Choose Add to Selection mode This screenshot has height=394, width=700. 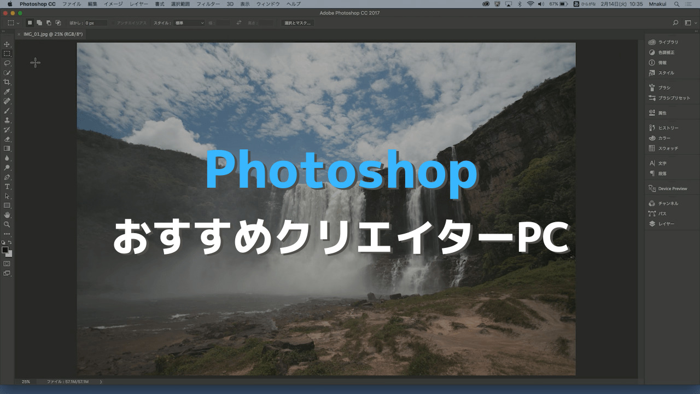(x=39, y=23)
